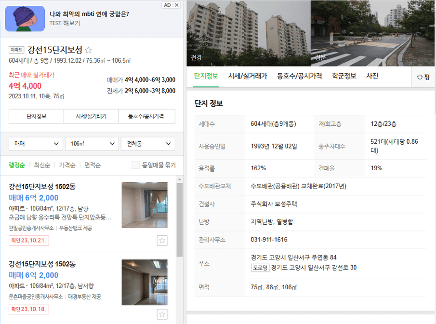Click the AD label icon
Screen dimensions: 436x324
click(x=167, y=5)
